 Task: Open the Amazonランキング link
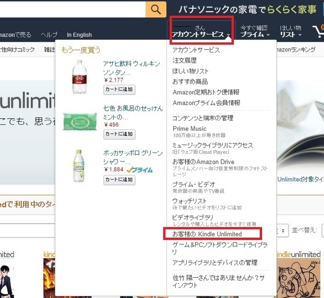coord(296,49)
